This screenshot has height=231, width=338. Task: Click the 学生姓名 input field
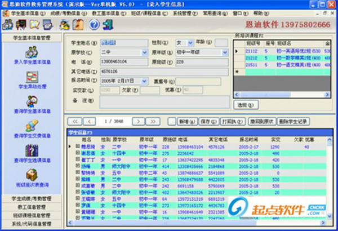124,43
